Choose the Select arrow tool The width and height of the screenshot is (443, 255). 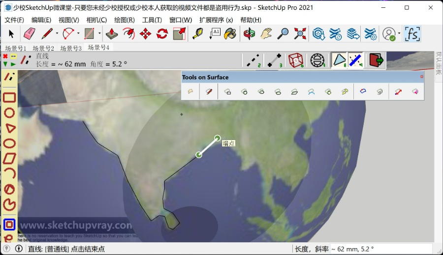(11, 34)
